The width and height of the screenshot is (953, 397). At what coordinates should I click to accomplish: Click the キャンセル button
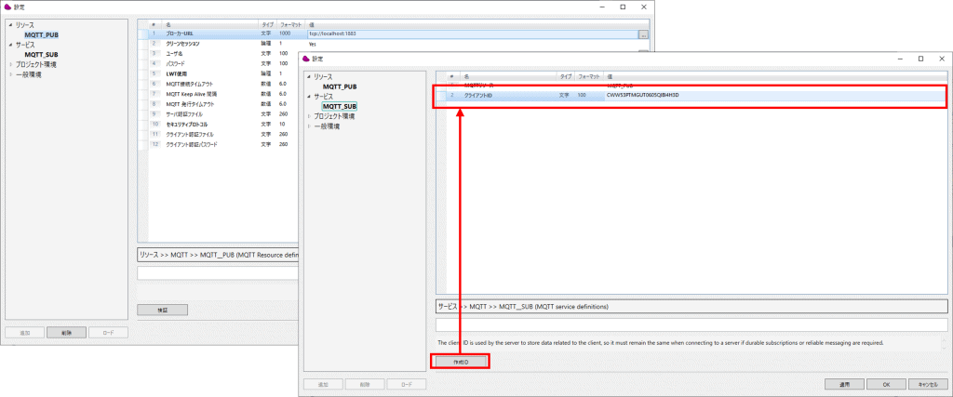[x=925, y=383]
